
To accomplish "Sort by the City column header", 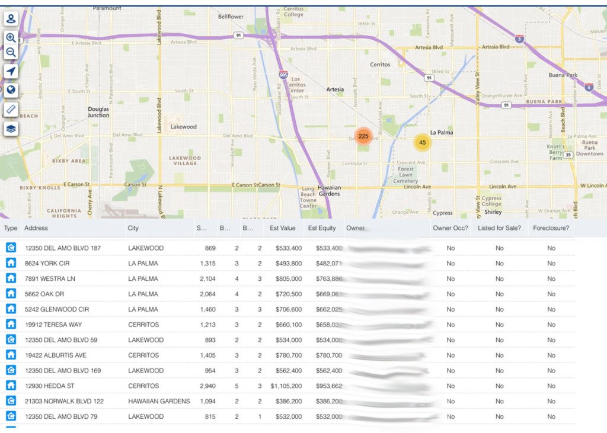I will (133, 228).
